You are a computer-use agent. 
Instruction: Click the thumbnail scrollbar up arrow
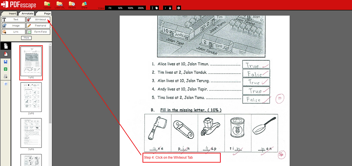pos(50,44)
